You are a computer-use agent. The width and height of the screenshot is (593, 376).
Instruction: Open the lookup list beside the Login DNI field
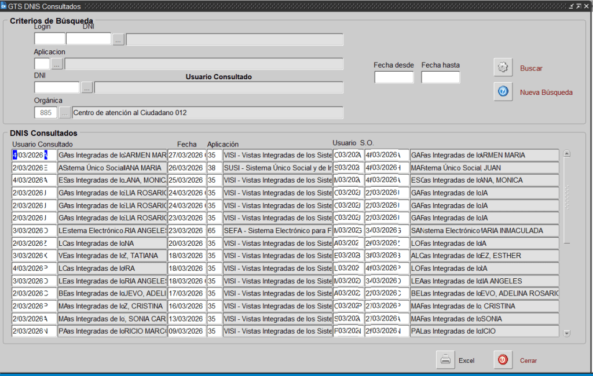point(118,39)
